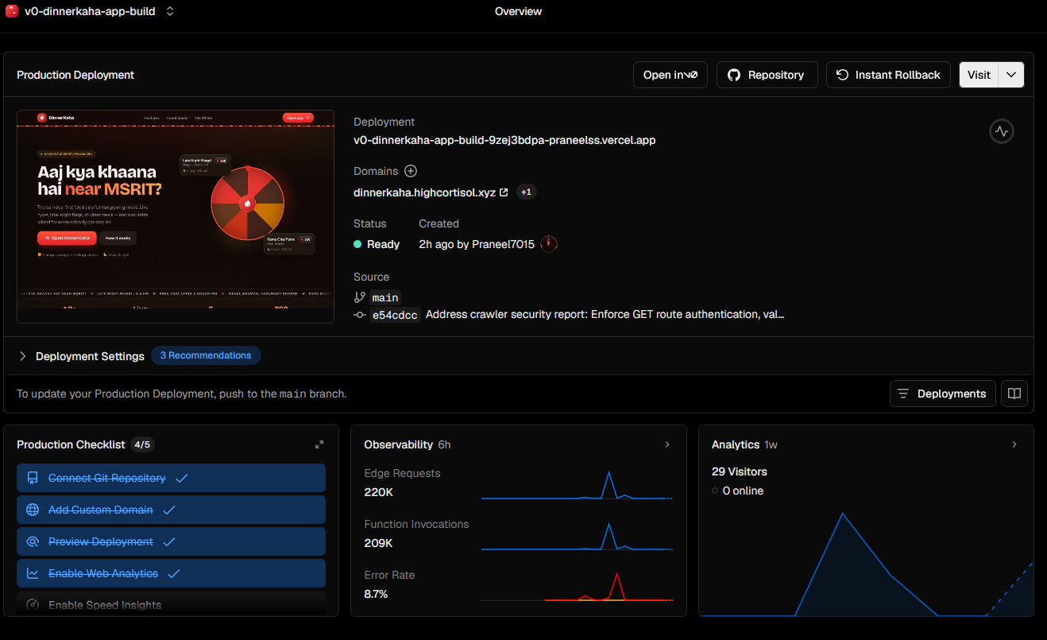Click the globe icon on Add Custom Domain
Viewport: 1047px width, 640px height.
tap(33, 510)
